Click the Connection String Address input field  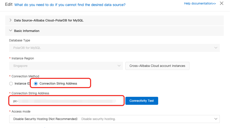[66, 101]
